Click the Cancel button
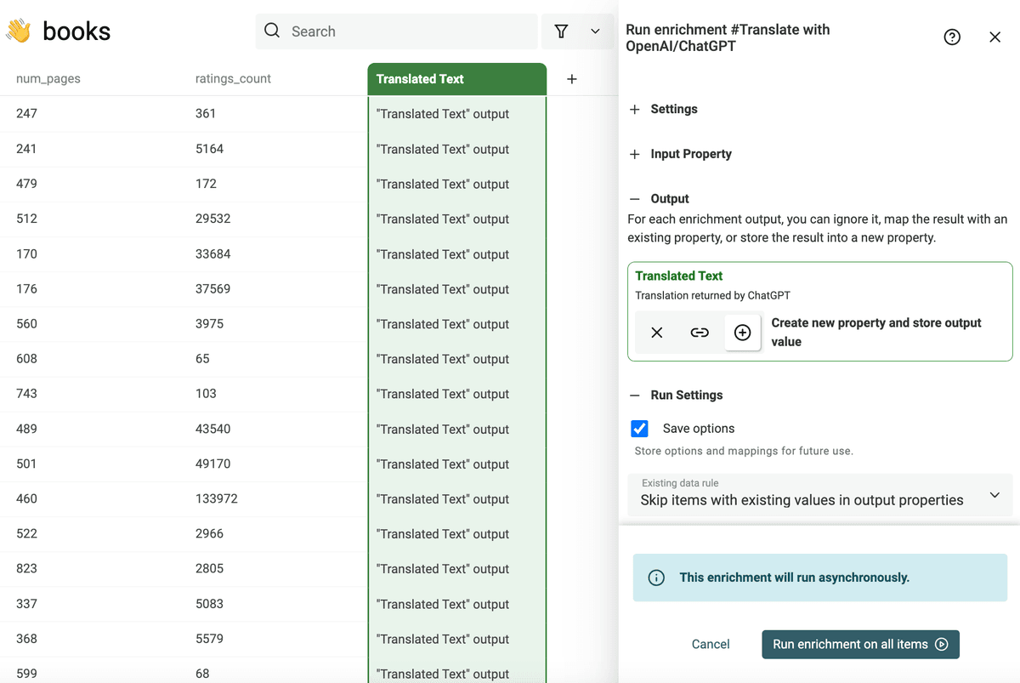 [x=711, y=645]
